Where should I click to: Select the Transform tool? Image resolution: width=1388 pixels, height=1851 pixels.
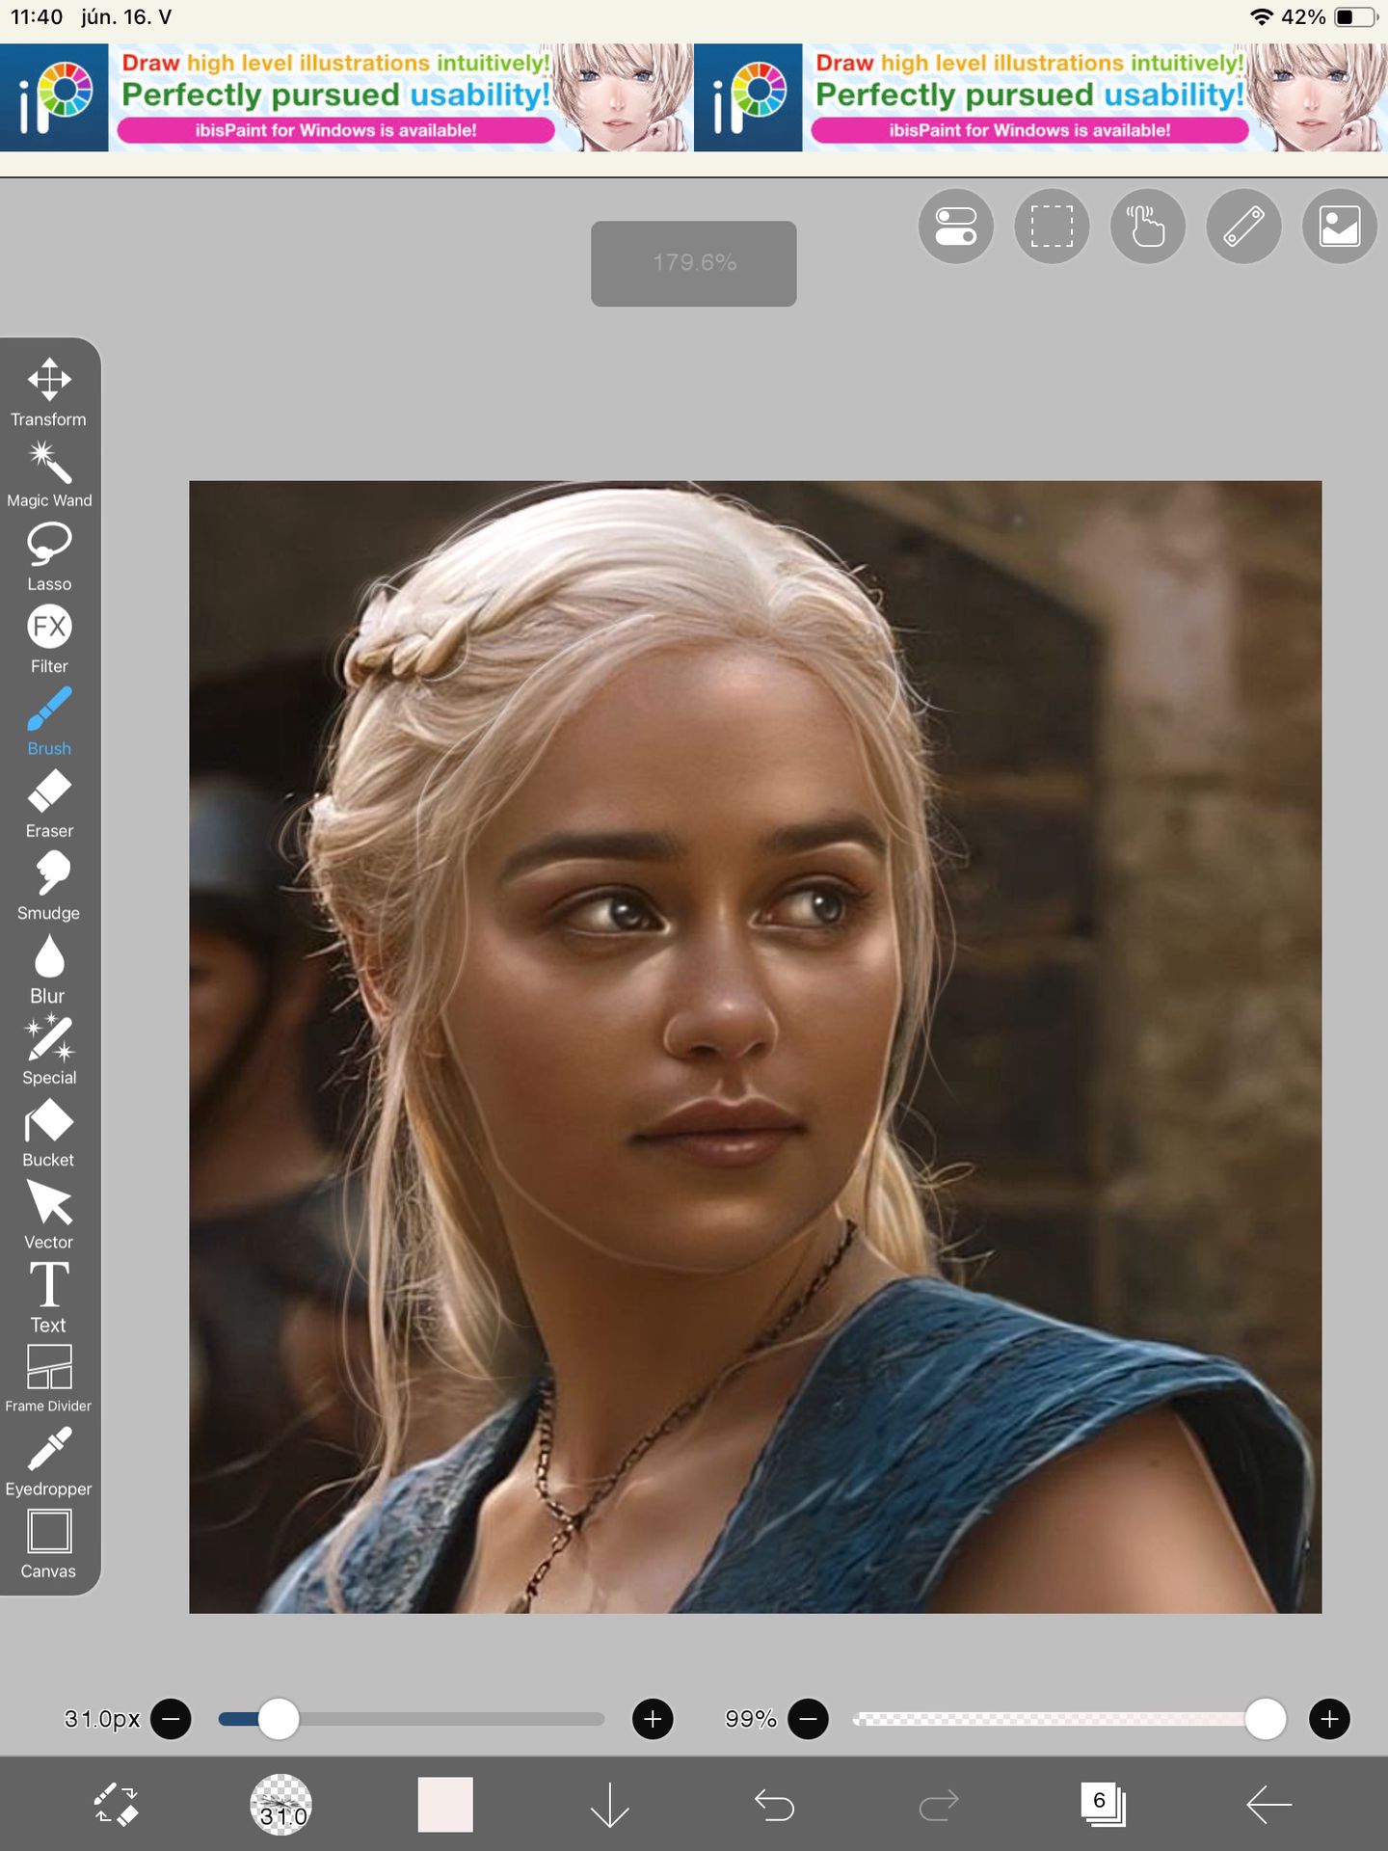pyautogui.click(x=49, y=391)
